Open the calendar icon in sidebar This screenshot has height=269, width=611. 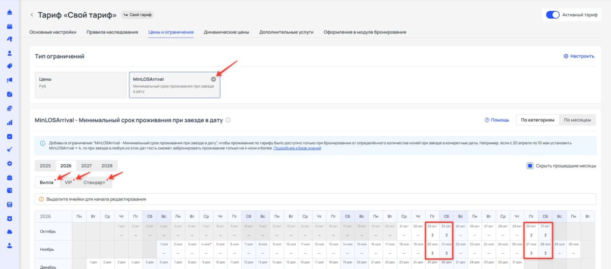[10, 25]
